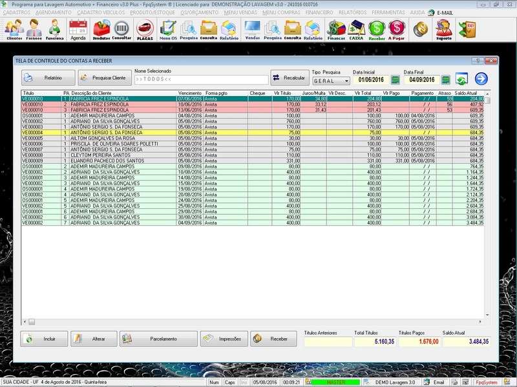This screenshot has height=387, width=517.
Task: Click the Parcelamento button
Action: (158, 339)
